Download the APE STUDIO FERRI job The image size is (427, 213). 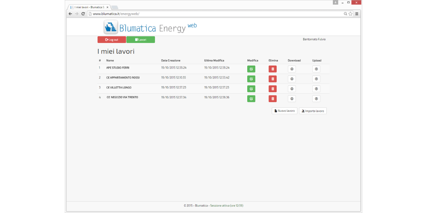[x=292, y=69]
